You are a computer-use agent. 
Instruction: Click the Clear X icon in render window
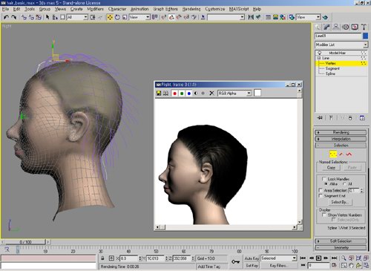211,94
